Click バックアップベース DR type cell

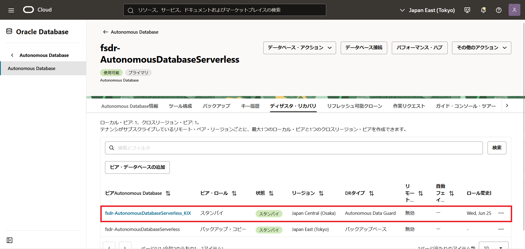tap(366, 229)
